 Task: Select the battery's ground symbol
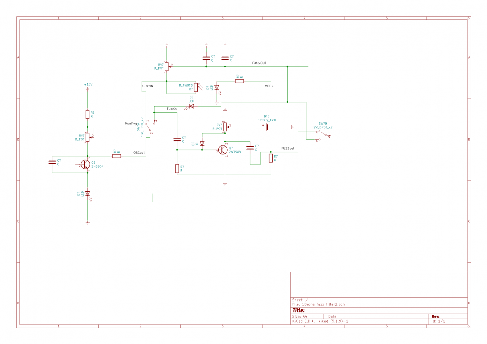(292, 127)
